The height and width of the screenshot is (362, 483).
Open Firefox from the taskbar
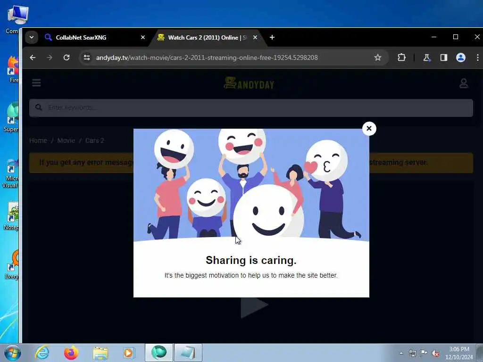(71, 353)
